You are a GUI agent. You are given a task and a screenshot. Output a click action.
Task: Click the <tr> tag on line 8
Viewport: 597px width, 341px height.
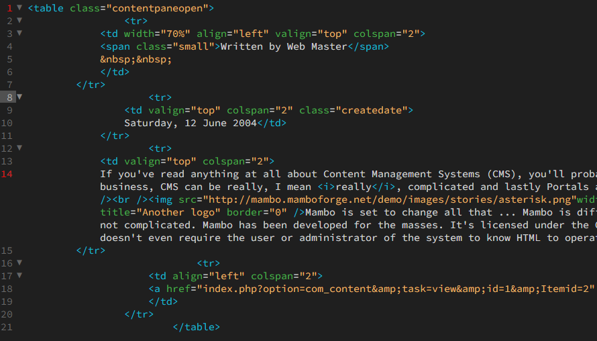(x=160, y=97)
